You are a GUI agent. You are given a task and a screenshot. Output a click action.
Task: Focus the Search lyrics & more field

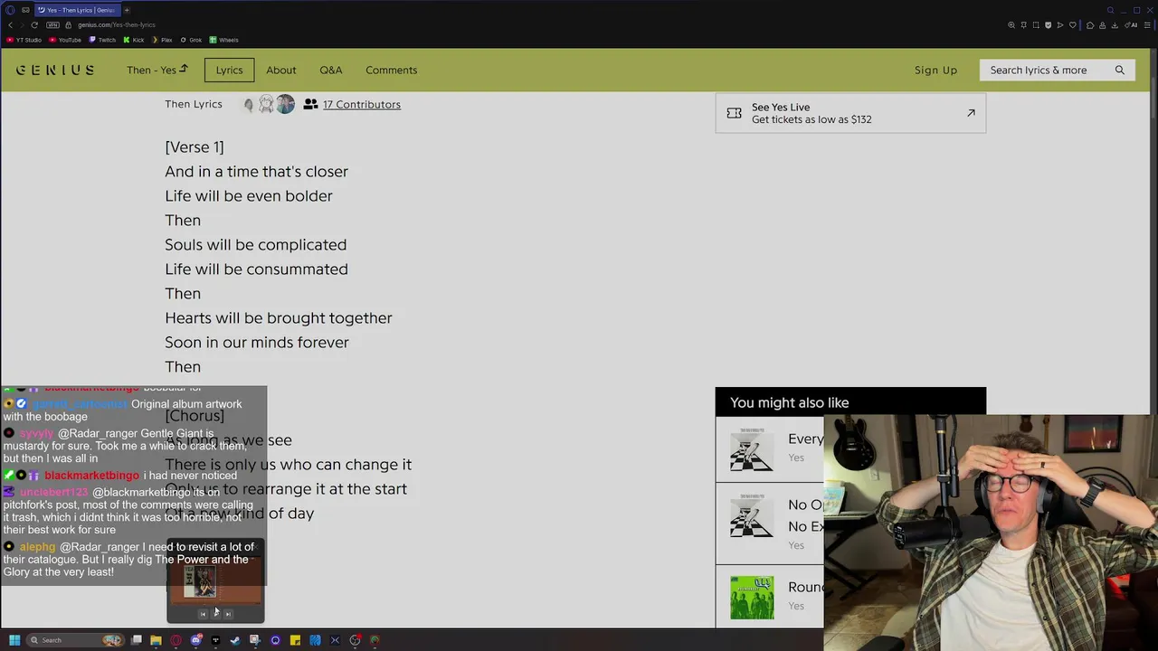(1057, 70)
